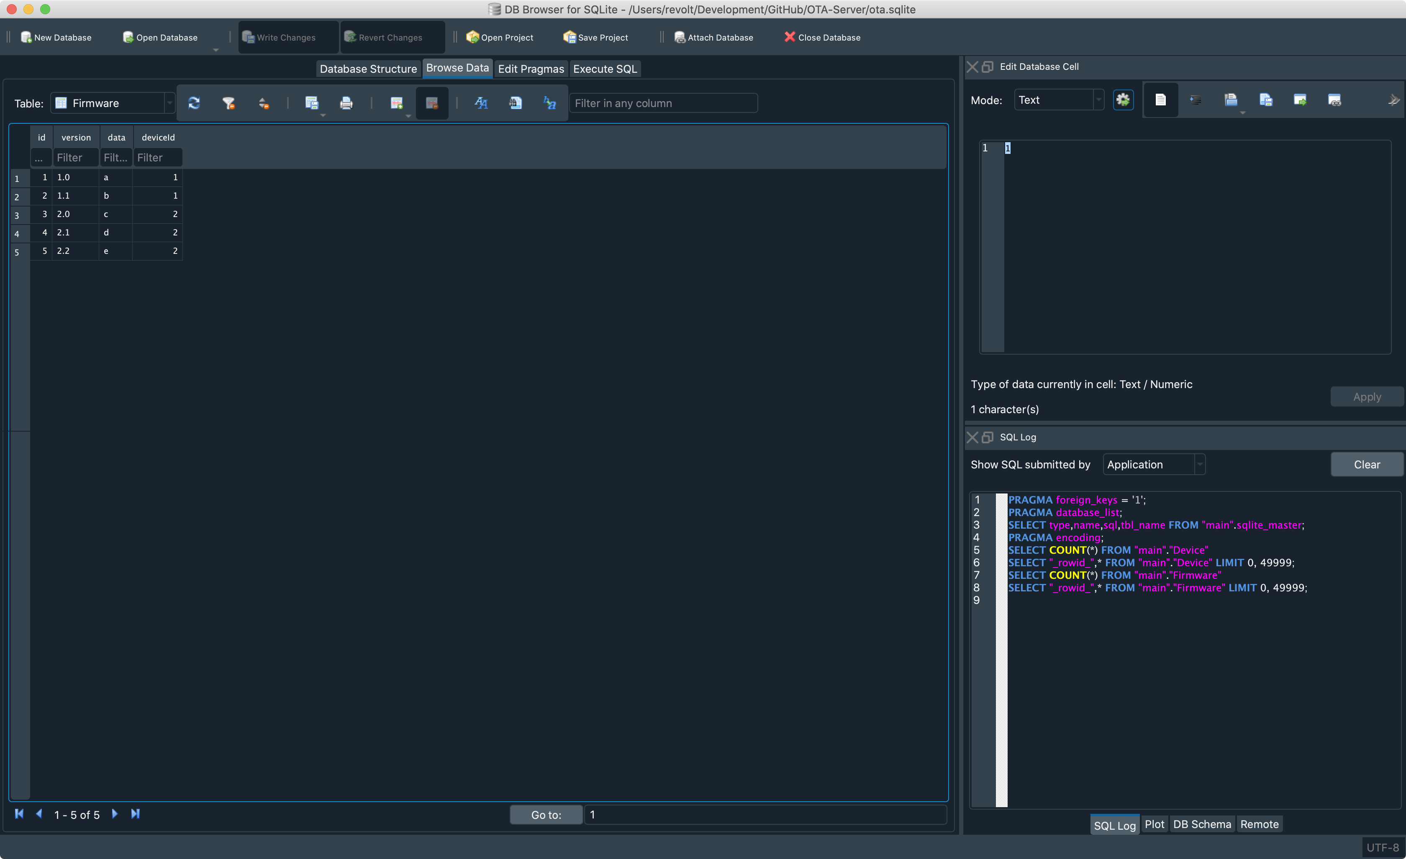The height and width of the screenshot is (859, 1406).
Task: Expand the Mode dropdown set to Text
Action: [1059, 100]
